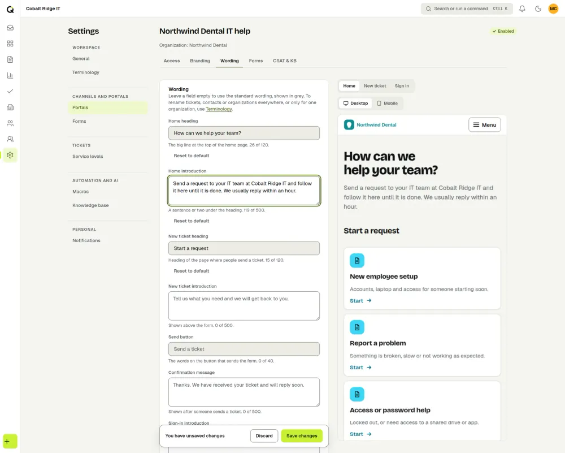
Task: Switch to the Branding tab
Action: click(x=200, y=61)
